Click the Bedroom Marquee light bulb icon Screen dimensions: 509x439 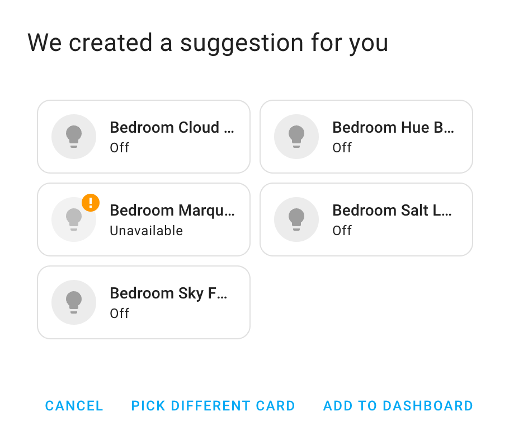pos(74,219)
